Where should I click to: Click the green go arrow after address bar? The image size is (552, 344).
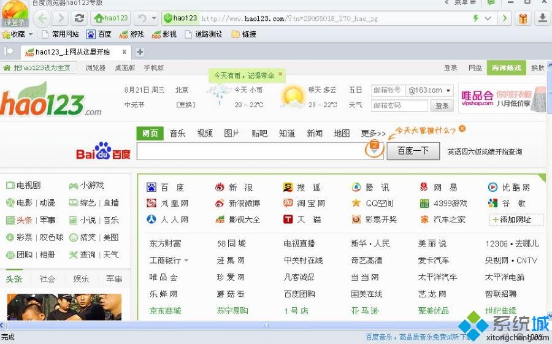point(505,18)
